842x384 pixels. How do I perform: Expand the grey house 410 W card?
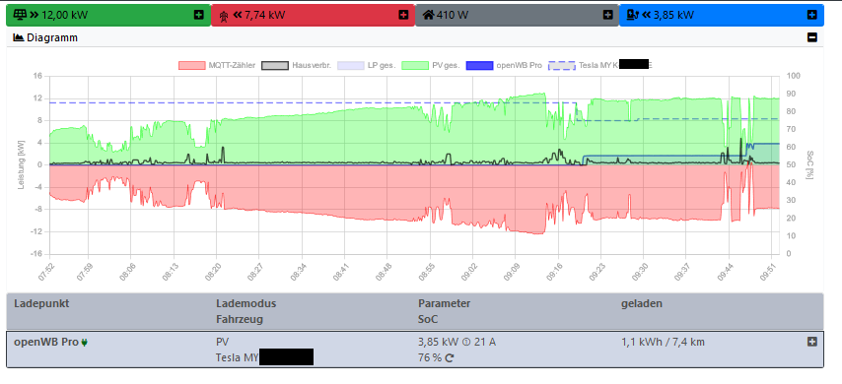coord(607,15)
